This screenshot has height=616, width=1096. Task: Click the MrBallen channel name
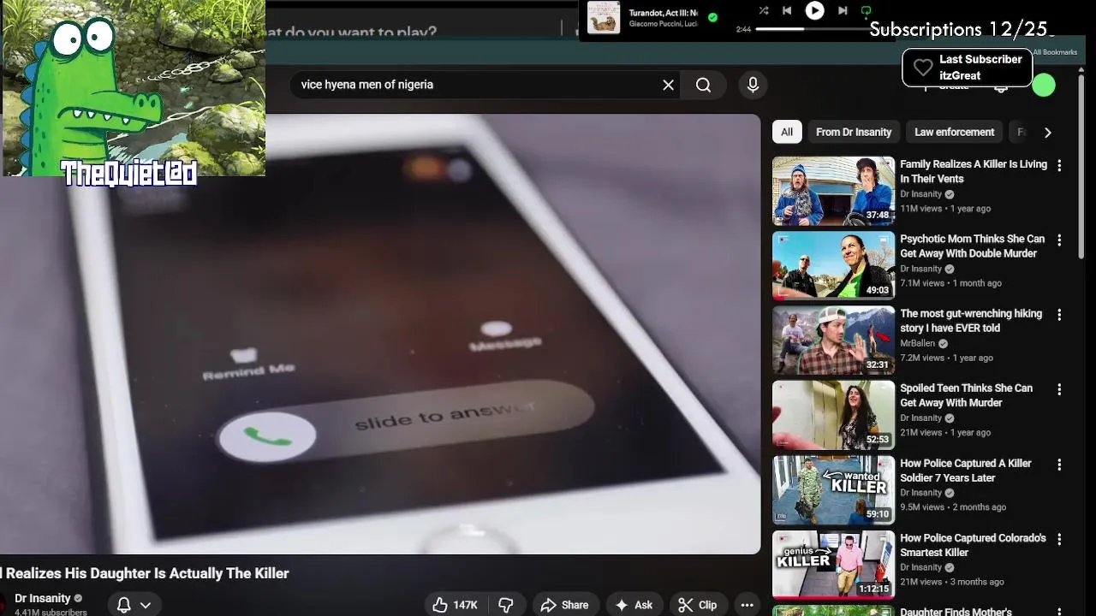tap(918, 343)
